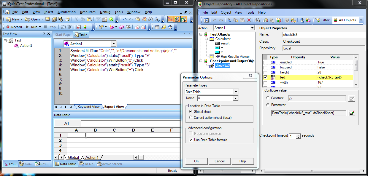Open the Action1 dropdown in Expert View

click(113, 44)
